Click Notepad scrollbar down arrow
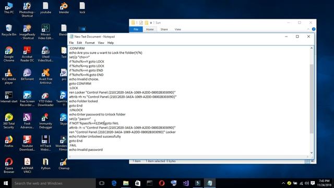The image size is (334, 188). point(312,152)
